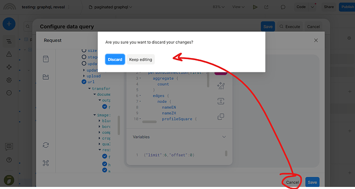The height and width of the screenshot is (189, 355).
Task: Open the View menu
Action: pos(238,7)
